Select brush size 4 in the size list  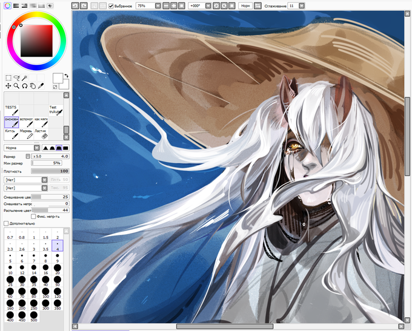[58, 246]
